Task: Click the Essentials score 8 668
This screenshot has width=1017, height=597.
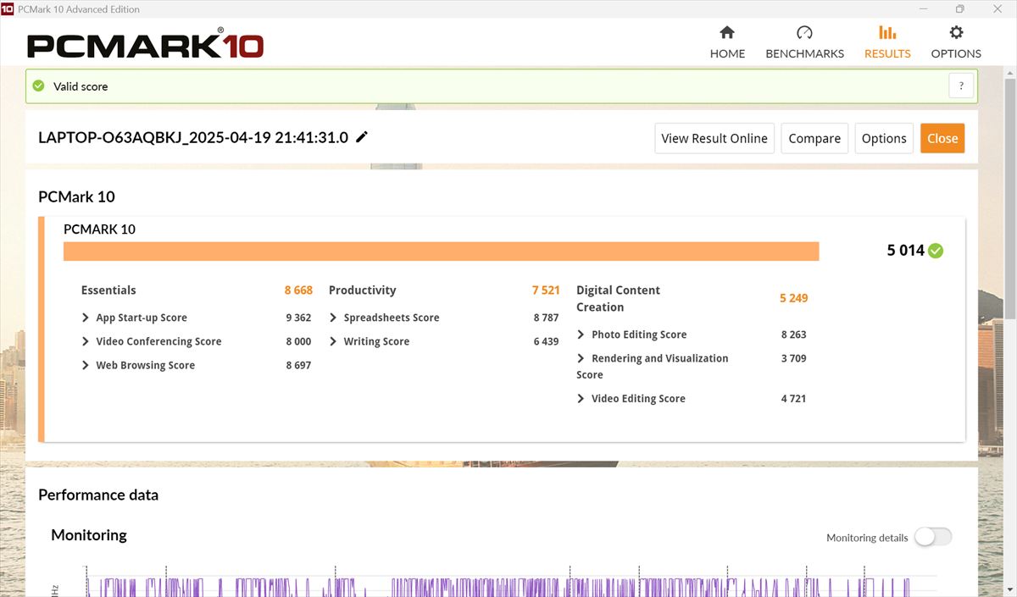Action: coord(298,290)
